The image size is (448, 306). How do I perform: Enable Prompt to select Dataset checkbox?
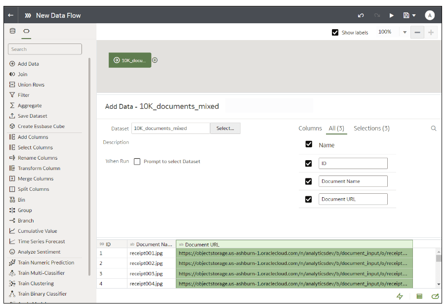point(137,162)
